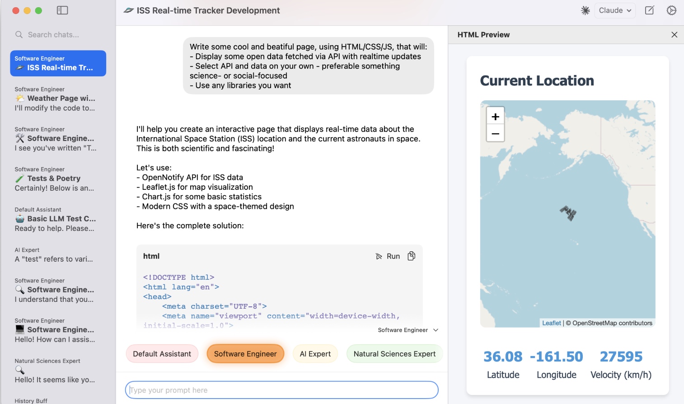The width and height of the screenshot is (684, 404).
Task: Open the Leaflet link
Action: coord(552,323)
